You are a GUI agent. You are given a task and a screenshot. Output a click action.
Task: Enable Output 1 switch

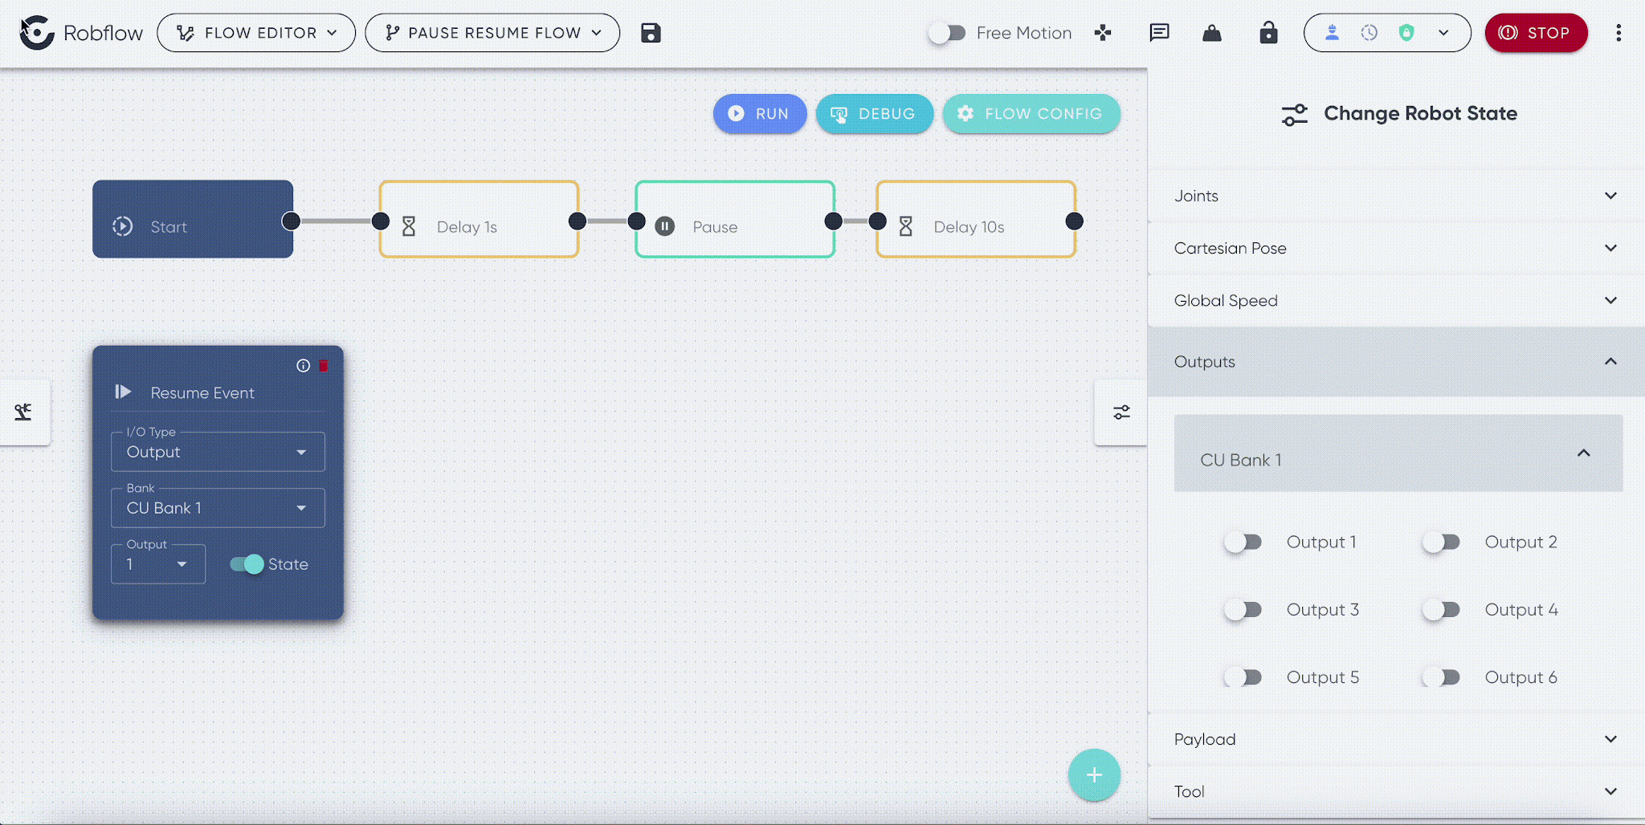click(x=1243, y=543)
